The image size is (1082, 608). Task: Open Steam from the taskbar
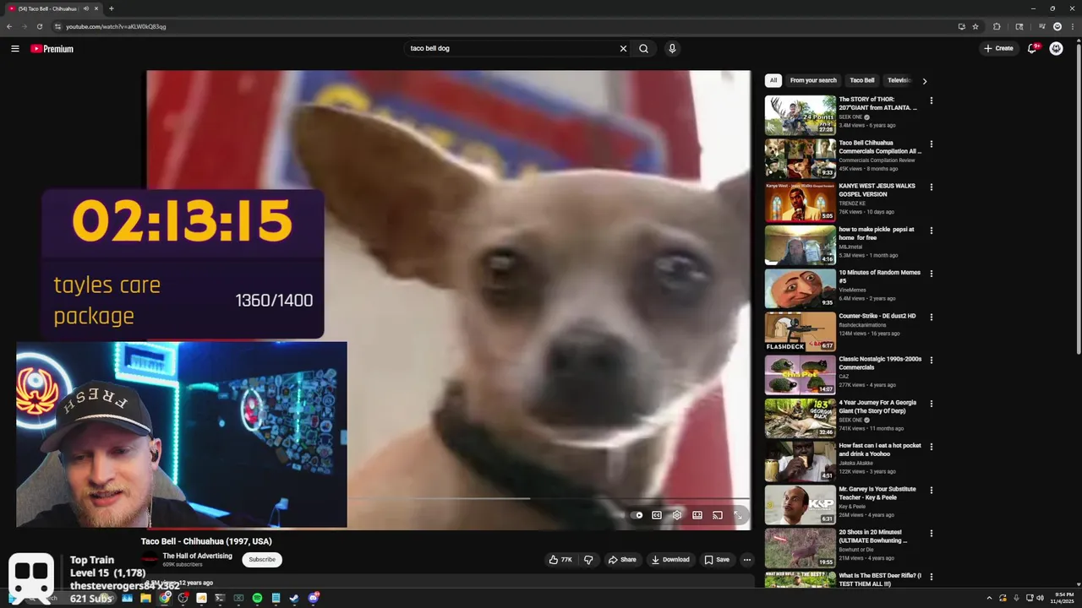(294, 598)
